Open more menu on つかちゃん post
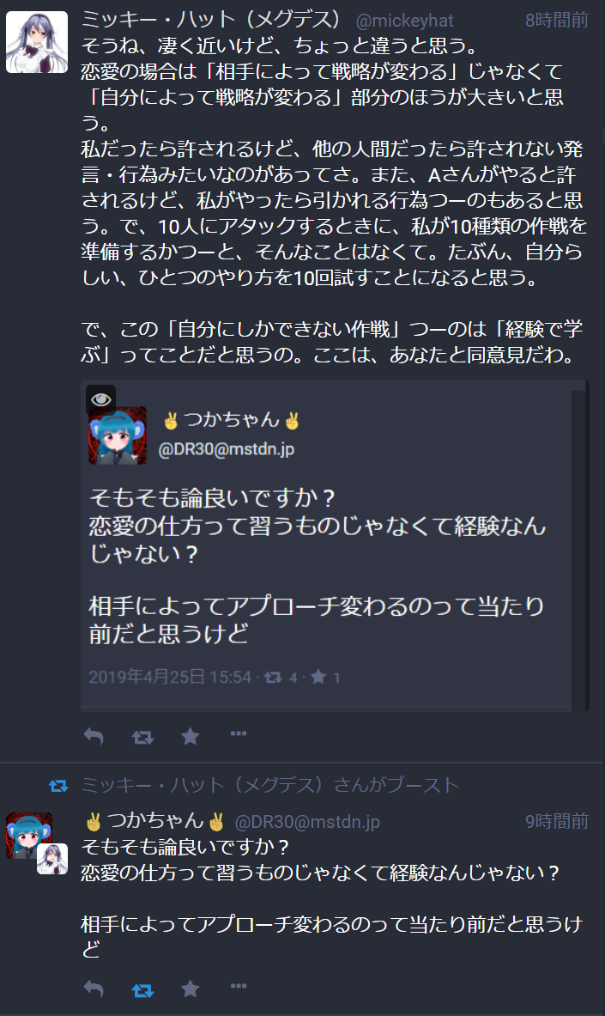The height and width of the screenshot is (1016, 605). (239, 986)
